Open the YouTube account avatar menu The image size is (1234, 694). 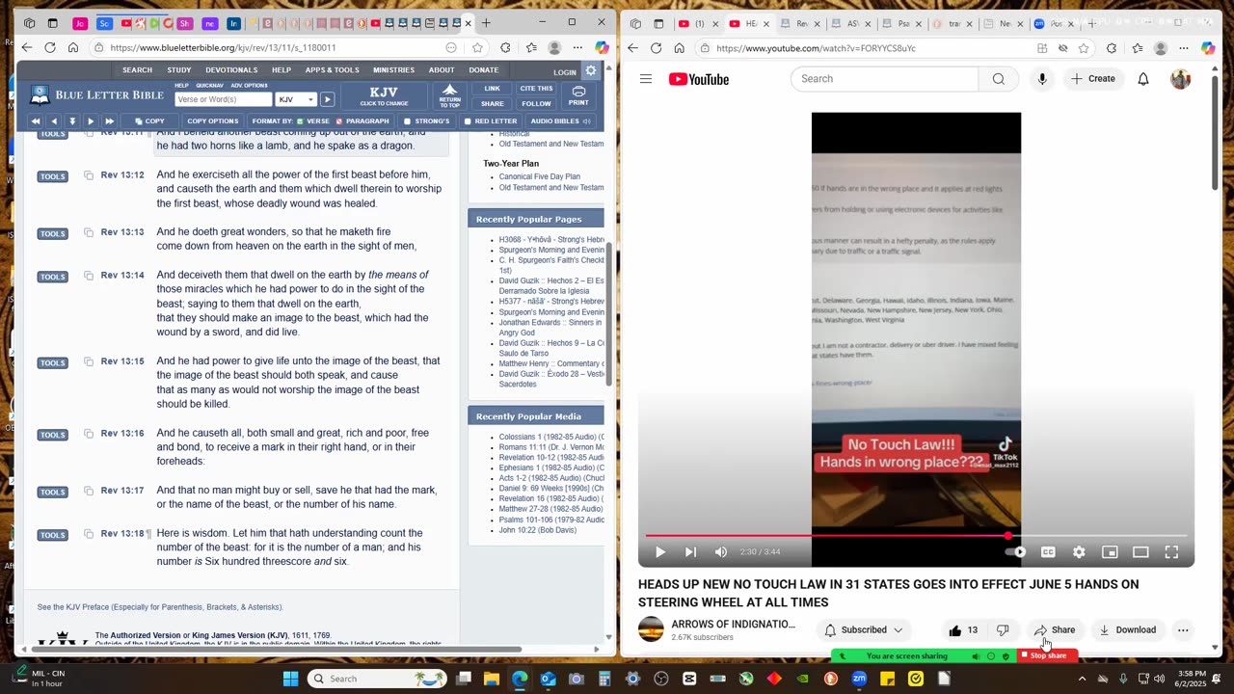pyautogui.click(x=1180, y=79)
